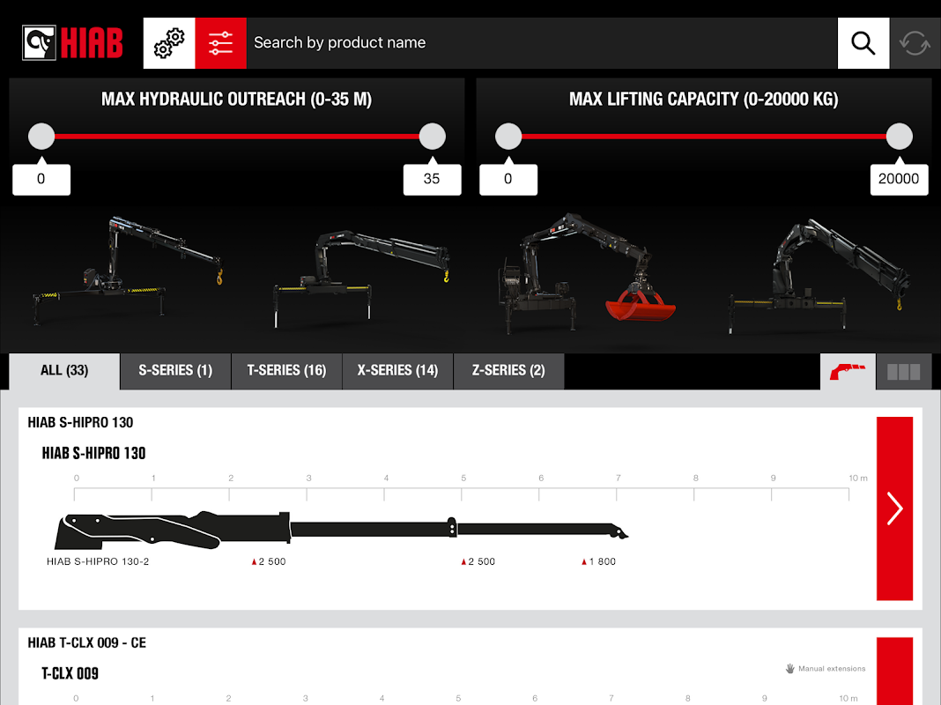The width and height of the screenshot is (941, 705).
Task: Click the HIAB logo
Action: 72,42
